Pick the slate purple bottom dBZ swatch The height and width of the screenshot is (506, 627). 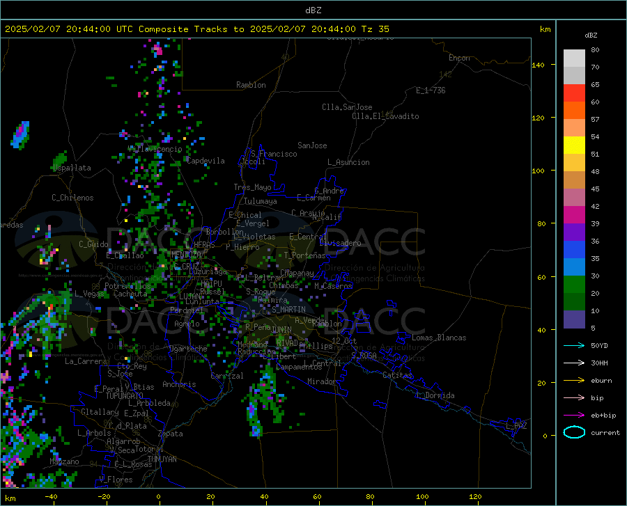pyautogui.click(x=574, y=319)
